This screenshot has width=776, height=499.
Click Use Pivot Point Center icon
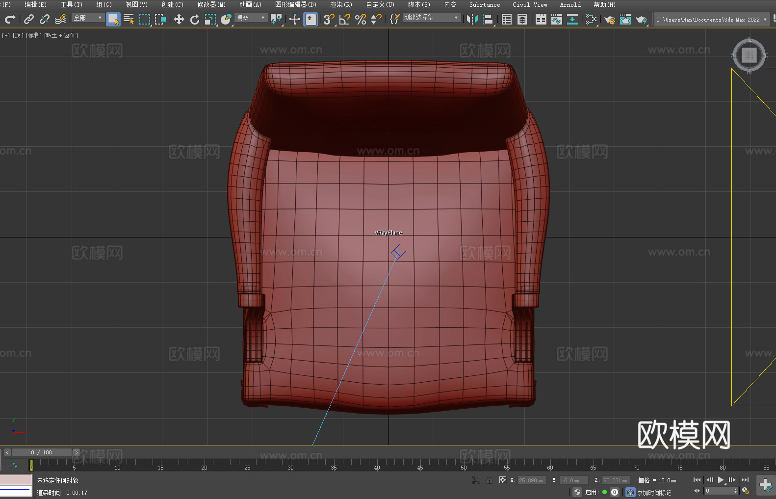tap(276, 19)
